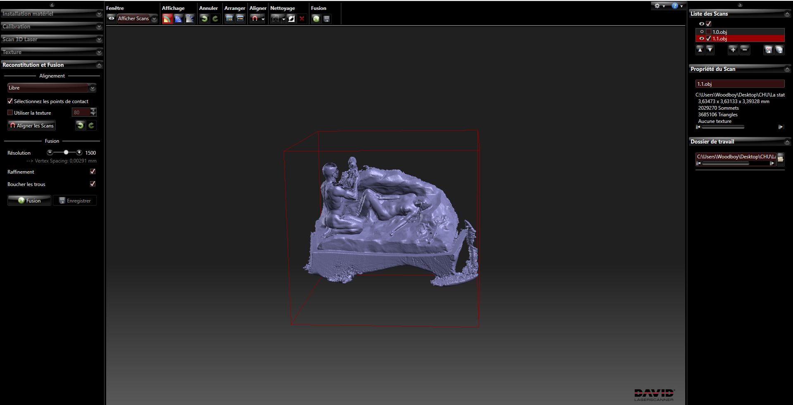Screen dimensions: 793x405
Task: Enable the Utiliser la texture checkbox
Action: click(x=10, y=112)
